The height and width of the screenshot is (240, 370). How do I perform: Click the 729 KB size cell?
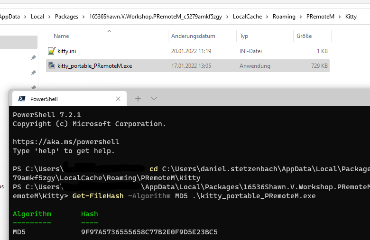(319, 66)
